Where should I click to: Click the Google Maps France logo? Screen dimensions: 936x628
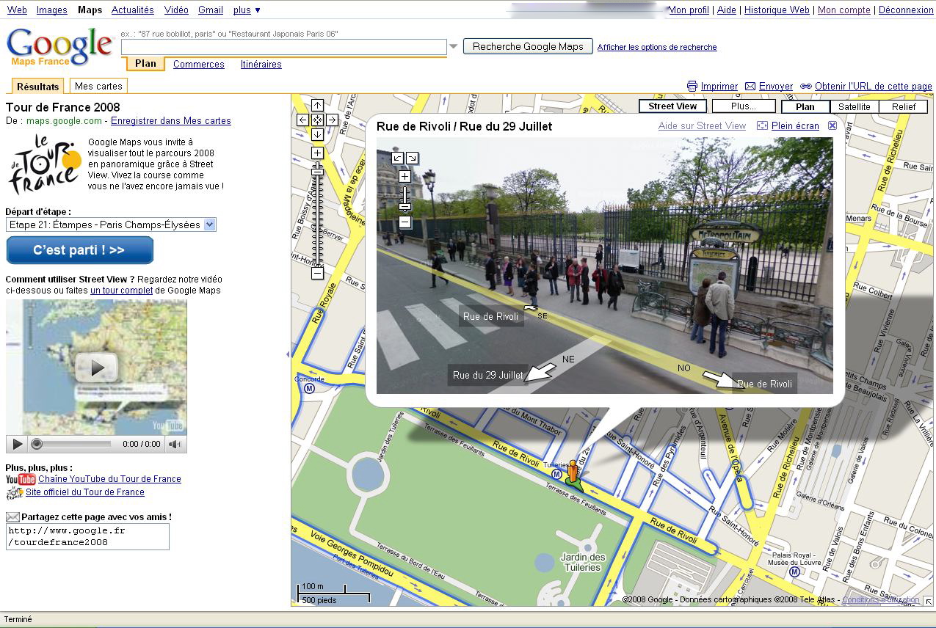(59, 47)
